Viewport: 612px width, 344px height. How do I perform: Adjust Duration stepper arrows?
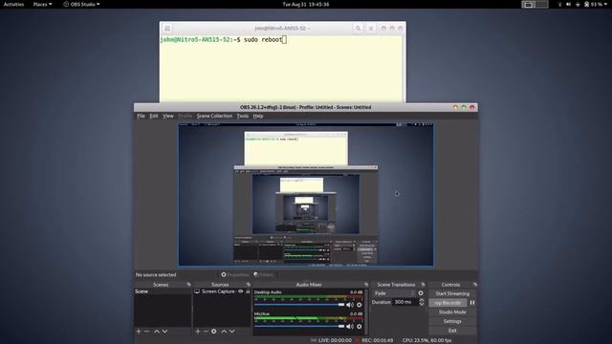(422, 302)
